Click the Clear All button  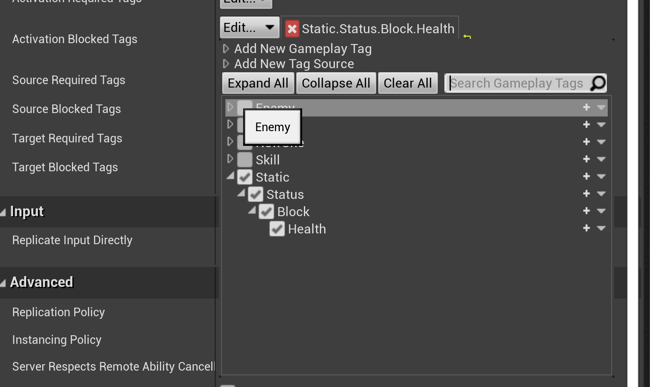point(408,83)
